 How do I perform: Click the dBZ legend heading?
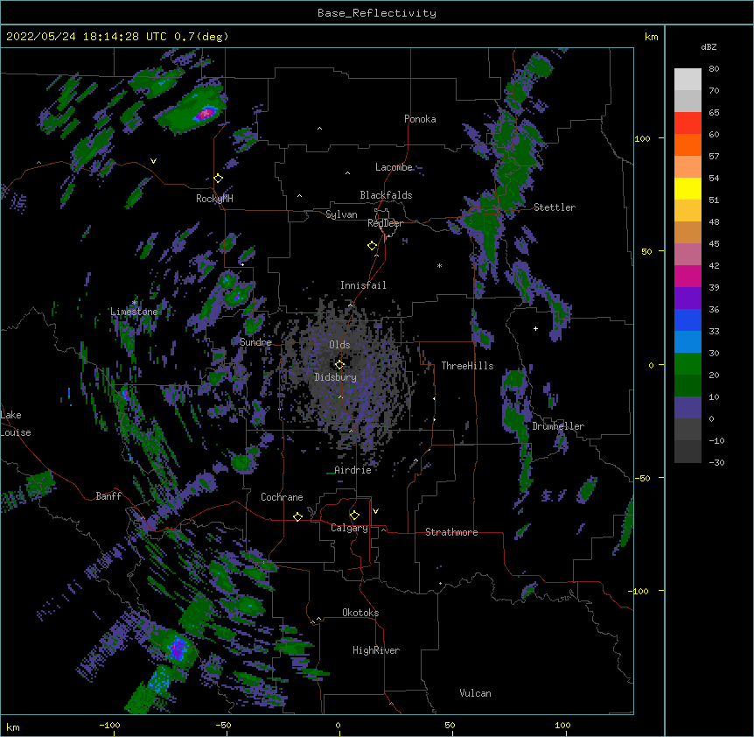click(709, 47)
